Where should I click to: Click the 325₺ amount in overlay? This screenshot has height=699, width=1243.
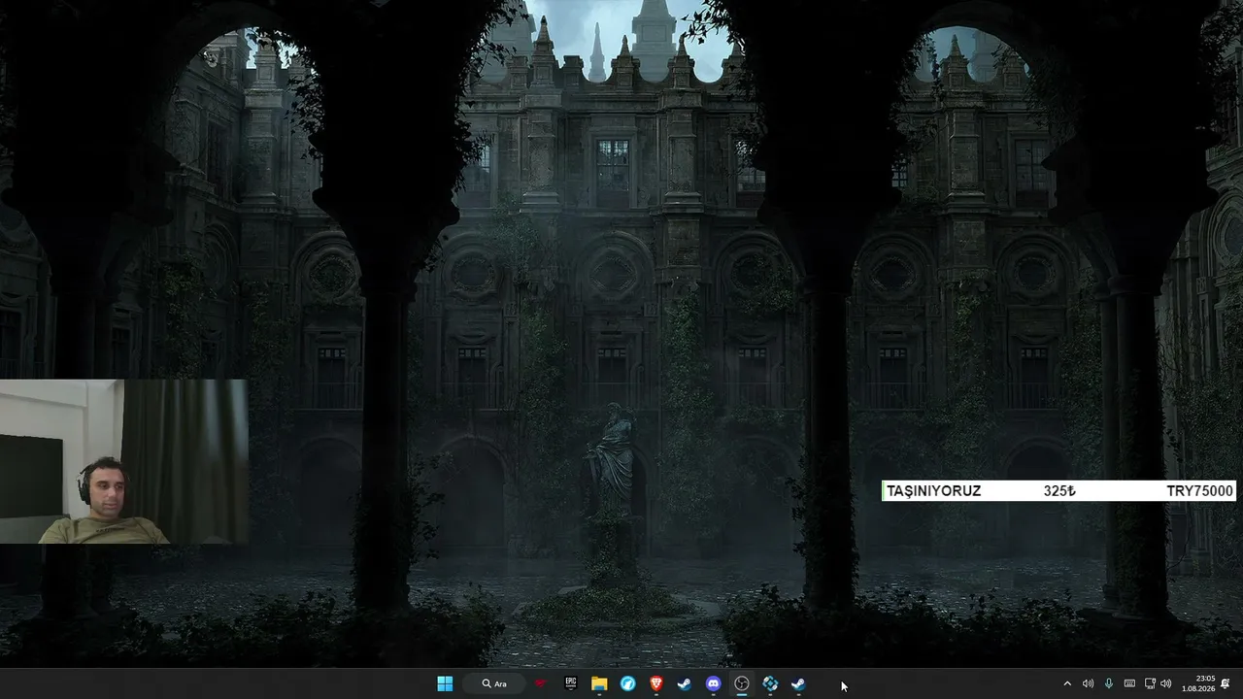click(1059, 491)
